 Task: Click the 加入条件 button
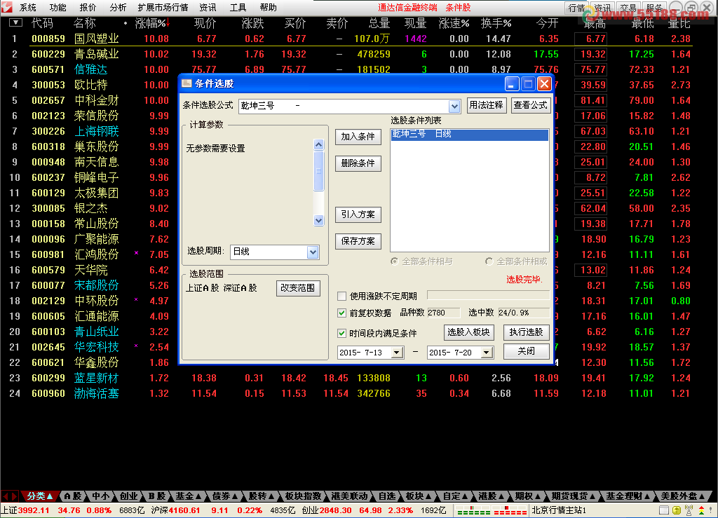pos(358,137)
